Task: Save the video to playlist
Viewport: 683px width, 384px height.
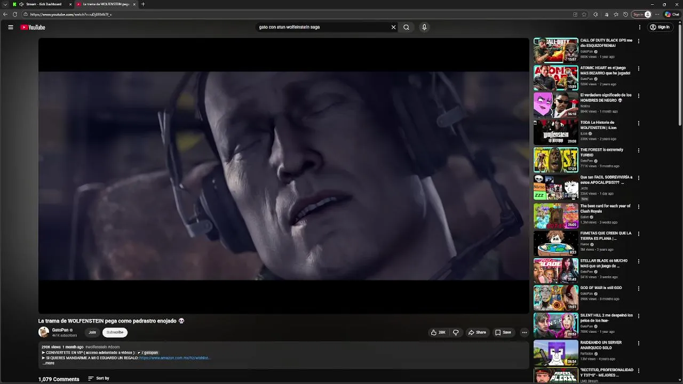Action: click(503, 332)
